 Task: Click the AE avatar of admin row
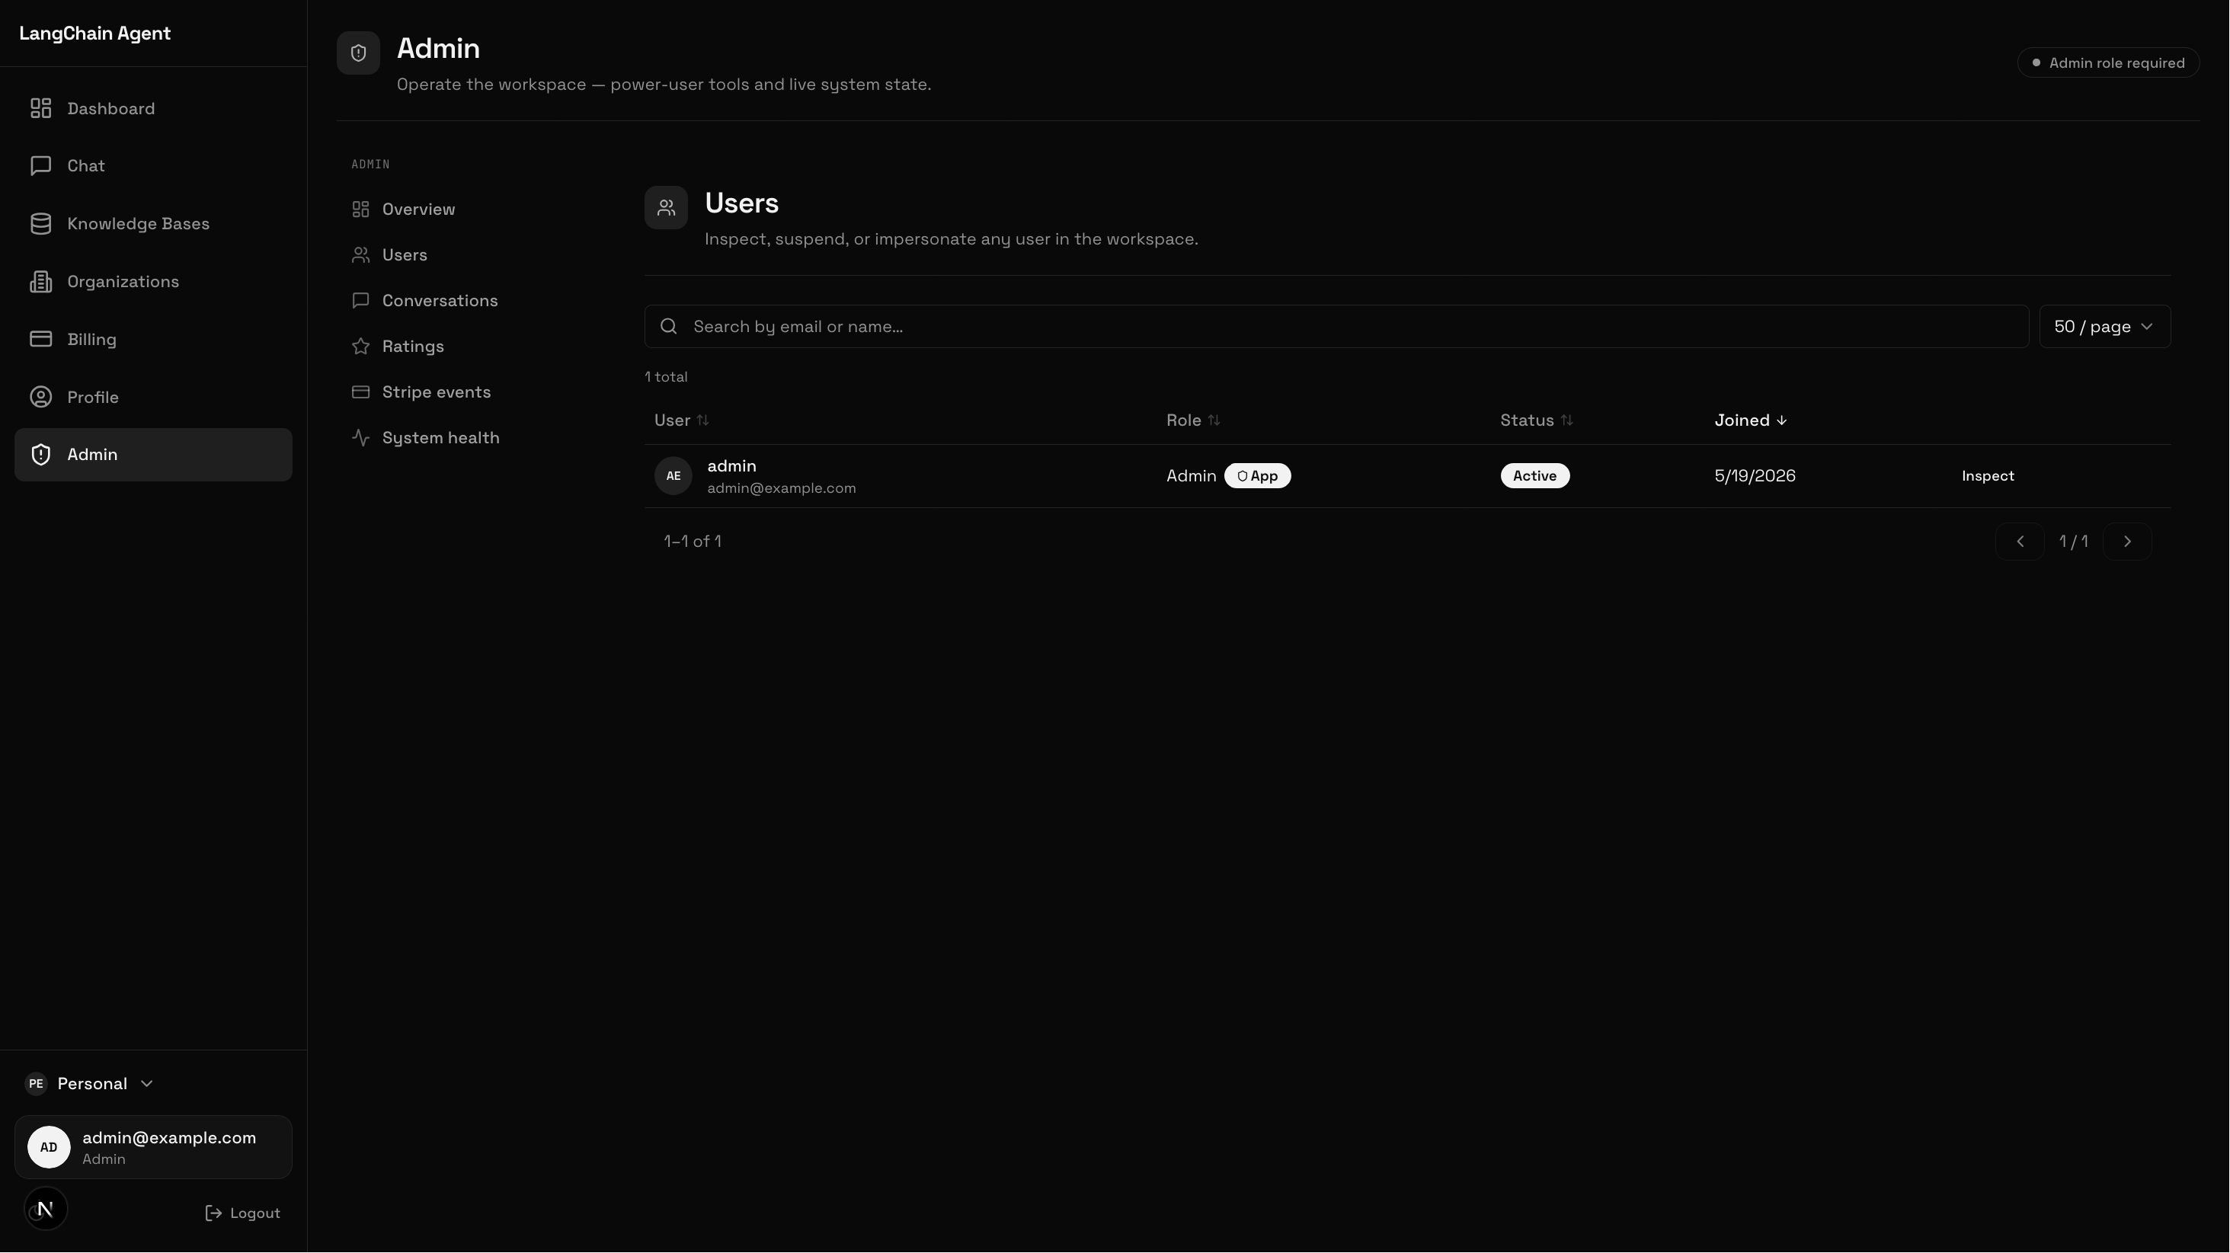(673, 476)
